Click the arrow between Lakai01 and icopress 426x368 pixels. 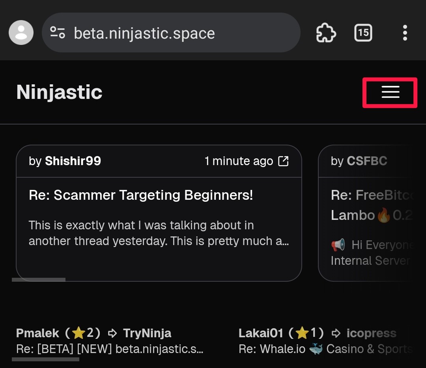336,333
